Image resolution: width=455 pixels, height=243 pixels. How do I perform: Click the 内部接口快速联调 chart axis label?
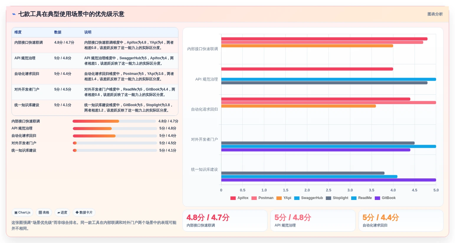tap(203, 49)
